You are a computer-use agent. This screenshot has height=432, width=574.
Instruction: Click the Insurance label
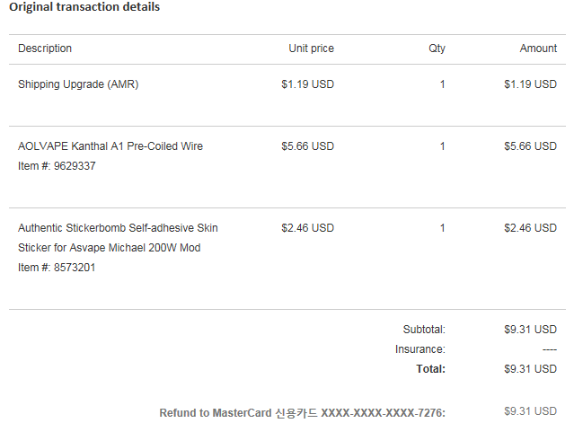coord(419,349)
